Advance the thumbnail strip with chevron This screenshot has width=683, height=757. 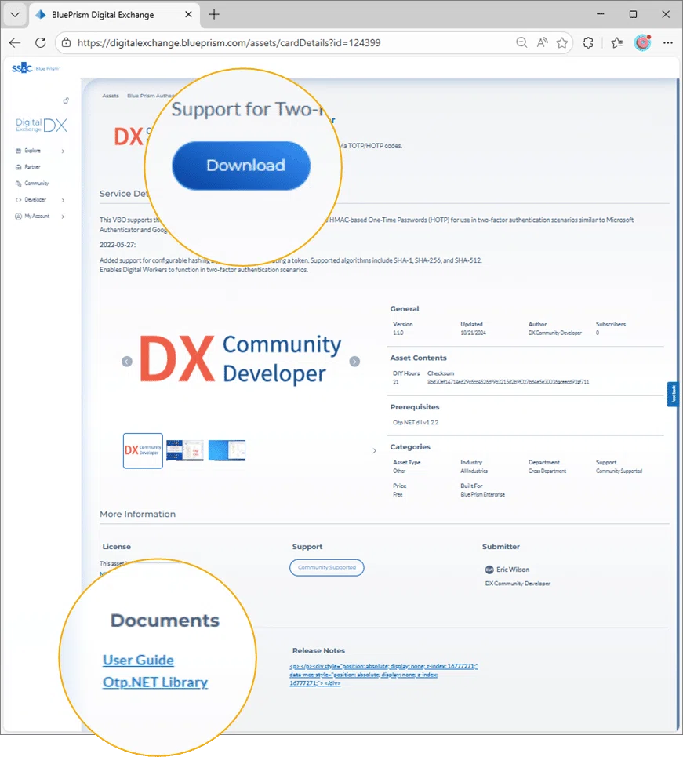click(374, 450)
